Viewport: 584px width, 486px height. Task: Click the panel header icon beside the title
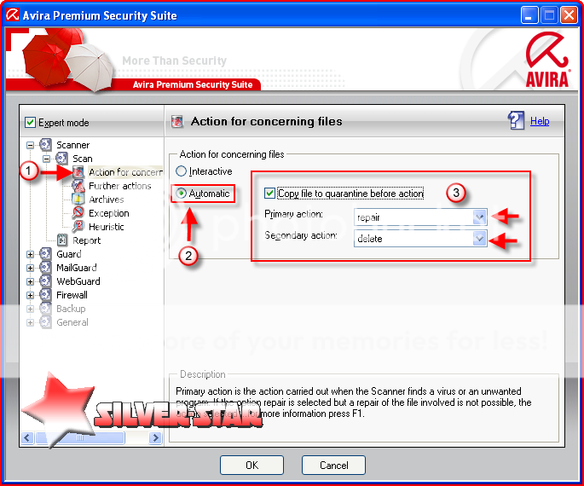pyautogui.click(x=177, y=121)
